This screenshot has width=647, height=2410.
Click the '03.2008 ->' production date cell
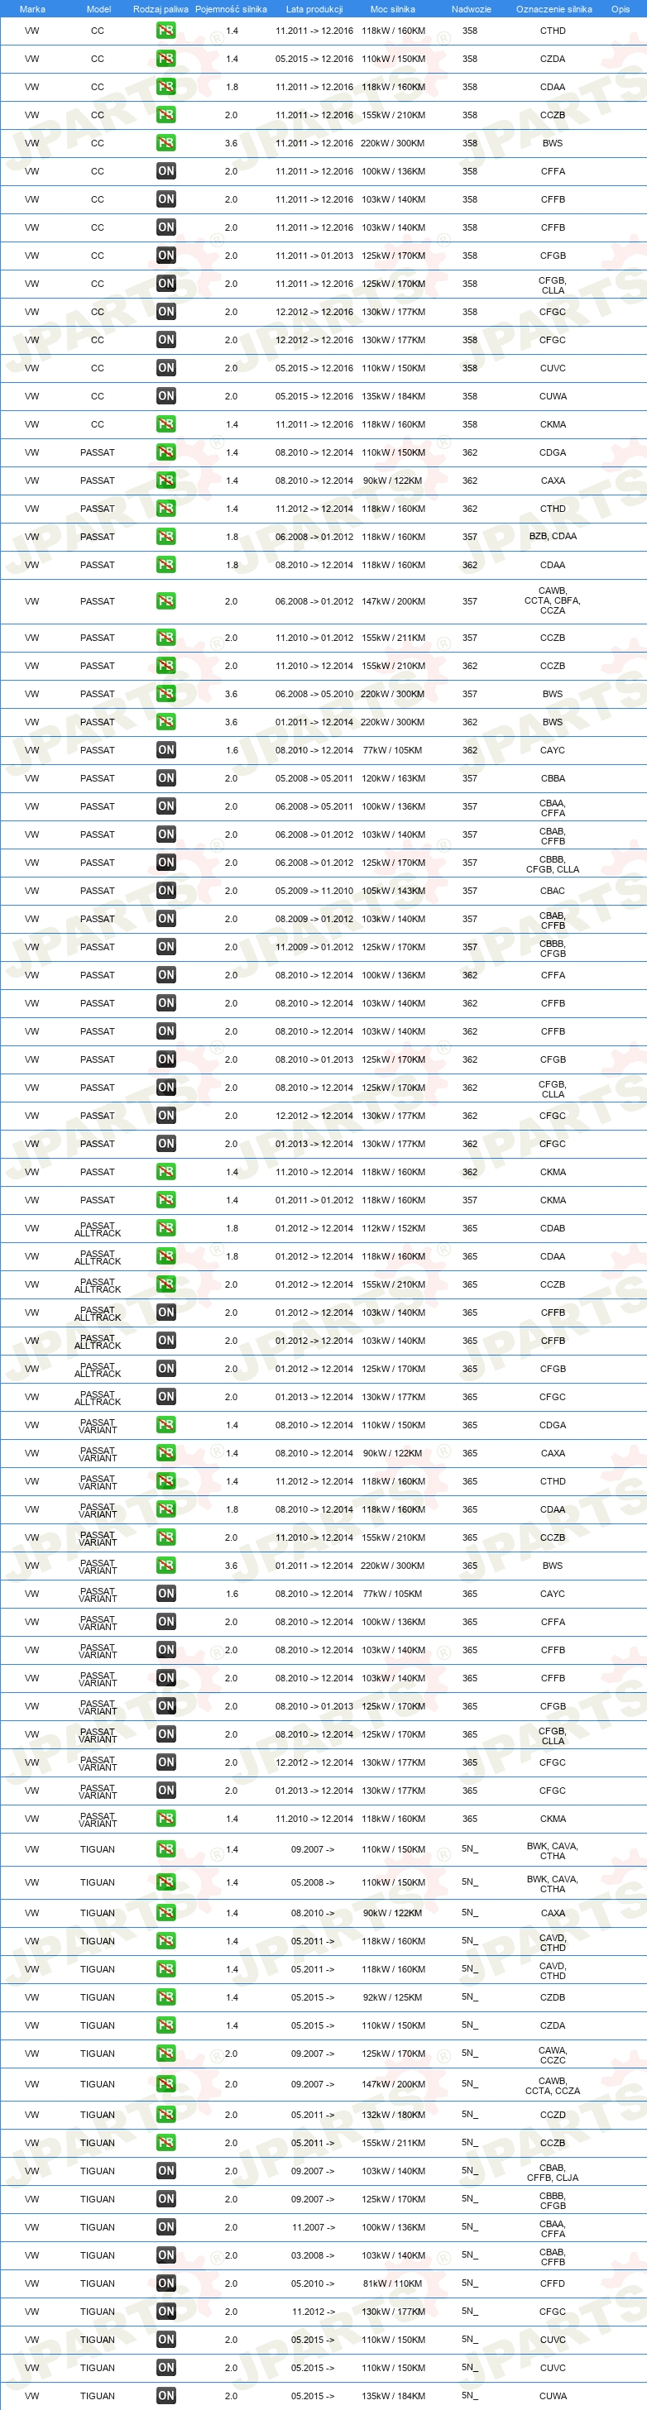pos(313,2255)
